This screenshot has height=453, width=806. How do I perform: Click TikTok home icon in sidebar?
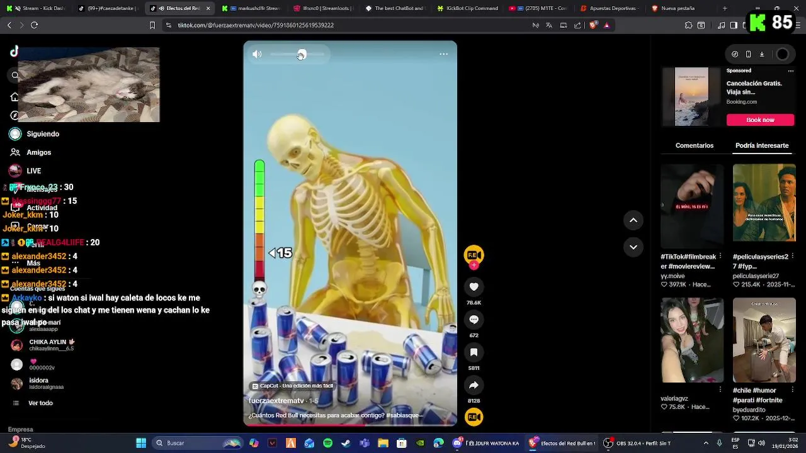(x=14, y=97)
